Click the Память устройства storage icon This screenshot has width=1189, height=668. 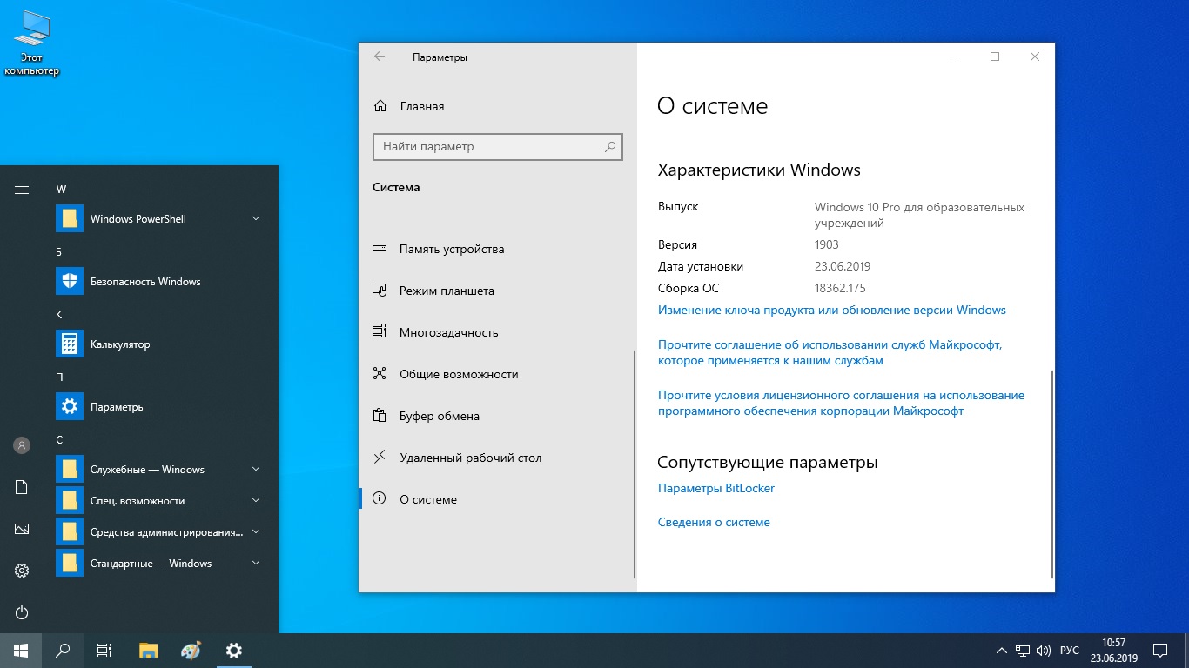(x=380, y=249)
